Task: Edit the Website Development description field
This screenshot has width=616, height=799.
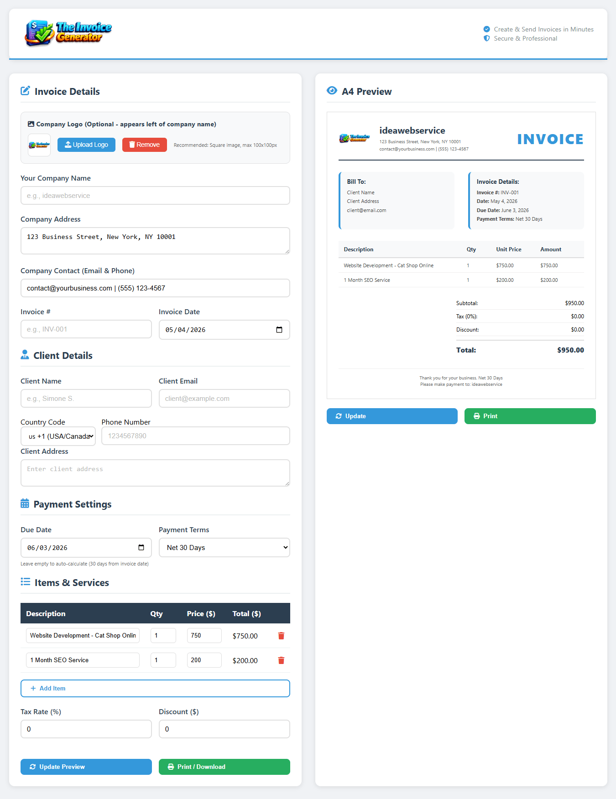Action: tap(83, 635)
